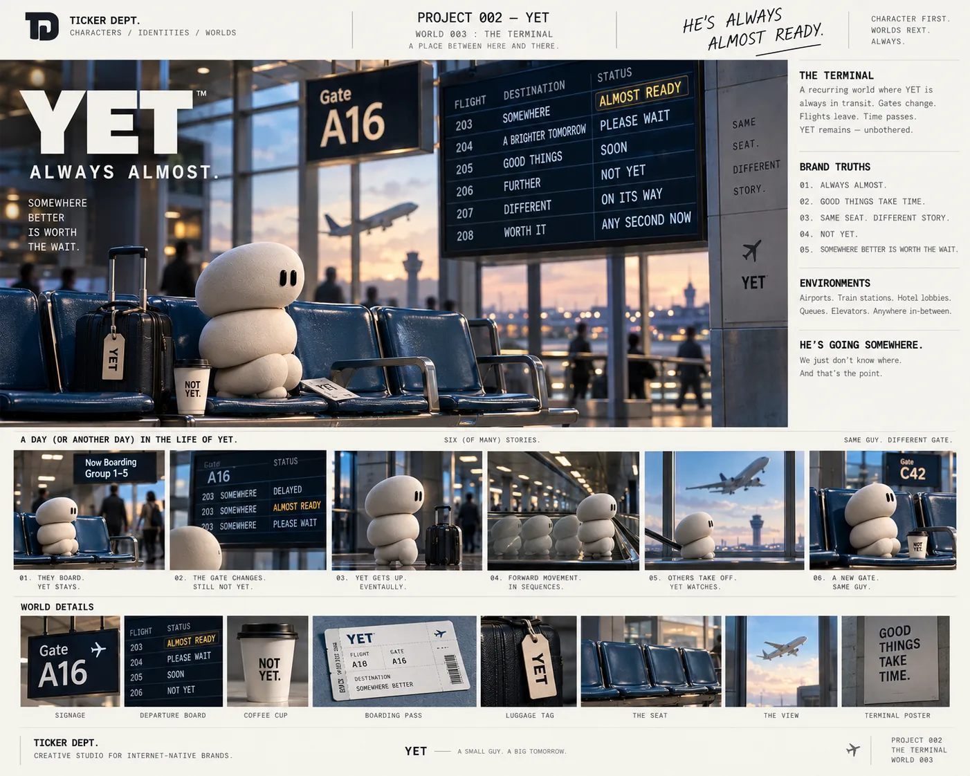Open the Luggage Tag world detail image
Viewport: 970px width, 776px height.
(529, 661)
